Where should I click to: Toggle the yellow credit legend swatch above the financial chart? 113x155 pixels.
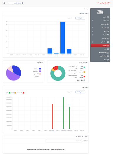tap(15, 93)
